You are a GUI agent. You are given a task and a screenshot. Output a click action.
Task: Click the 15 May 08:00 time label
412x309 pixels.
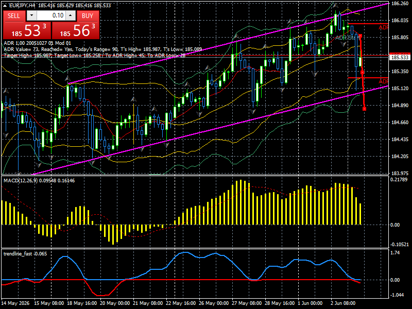pyautogui.click(x=49, y=303)
